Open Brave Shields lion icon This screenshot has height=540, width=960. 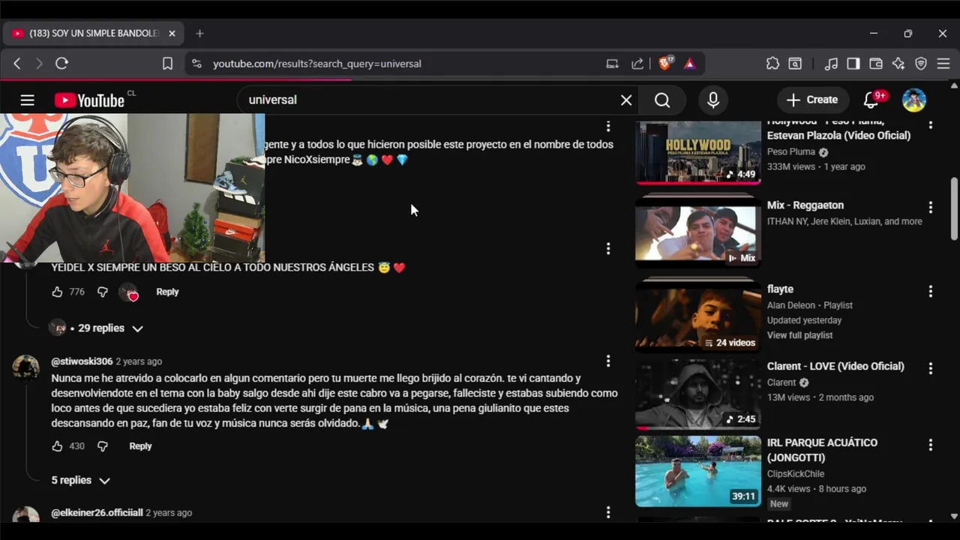tap(664, 64)
